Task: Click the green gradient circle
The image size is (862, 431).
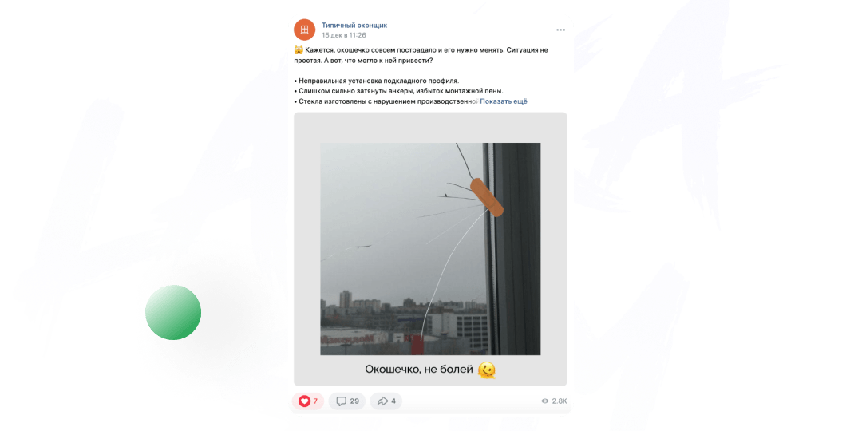Action: pos(173,312)
